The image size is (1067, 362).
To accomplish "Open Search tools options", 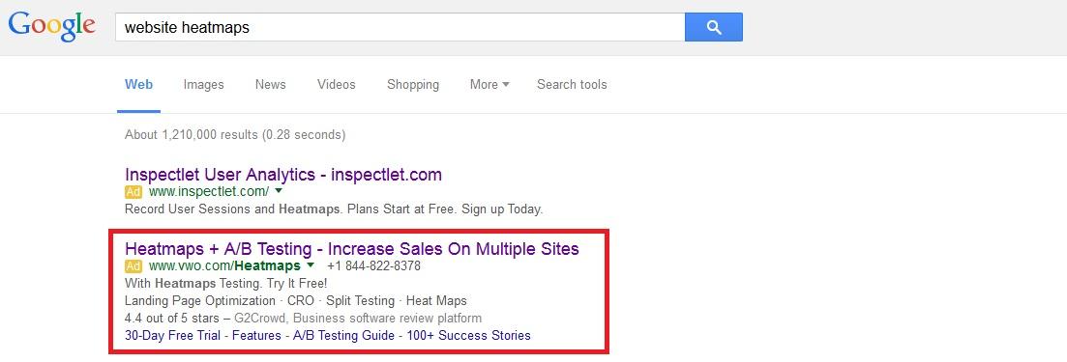I will pyautogui.click(x=572, y=85).
